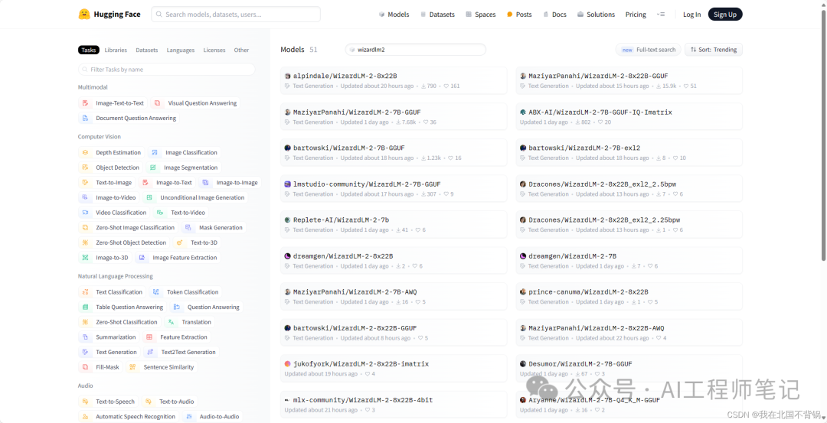Open prince-canuma/WizardLM-2-8x22B model

[x=629, y=296]
